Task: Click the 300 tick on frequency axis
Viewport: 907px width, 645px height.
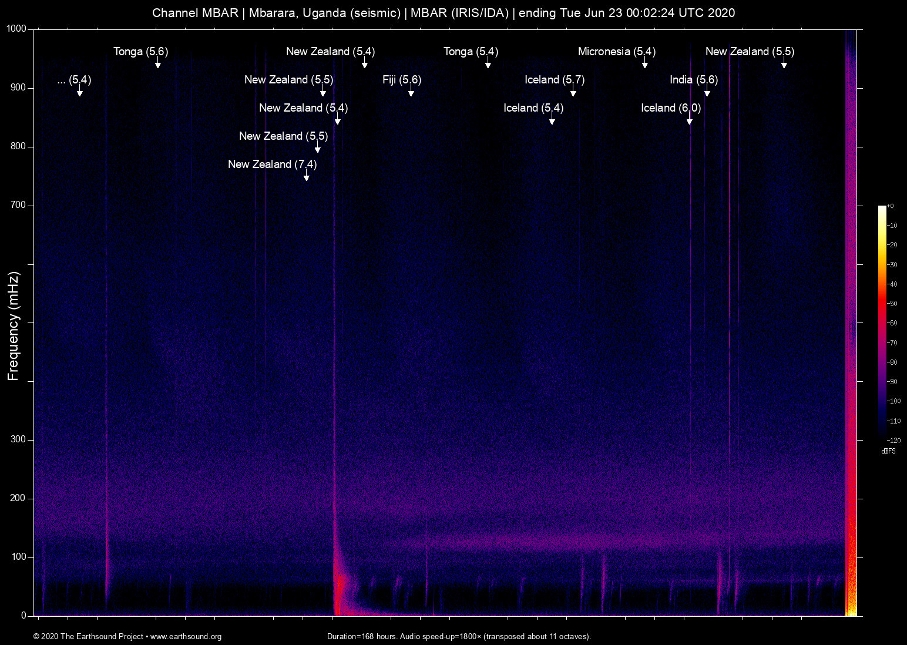Action: tap(18, 439)
